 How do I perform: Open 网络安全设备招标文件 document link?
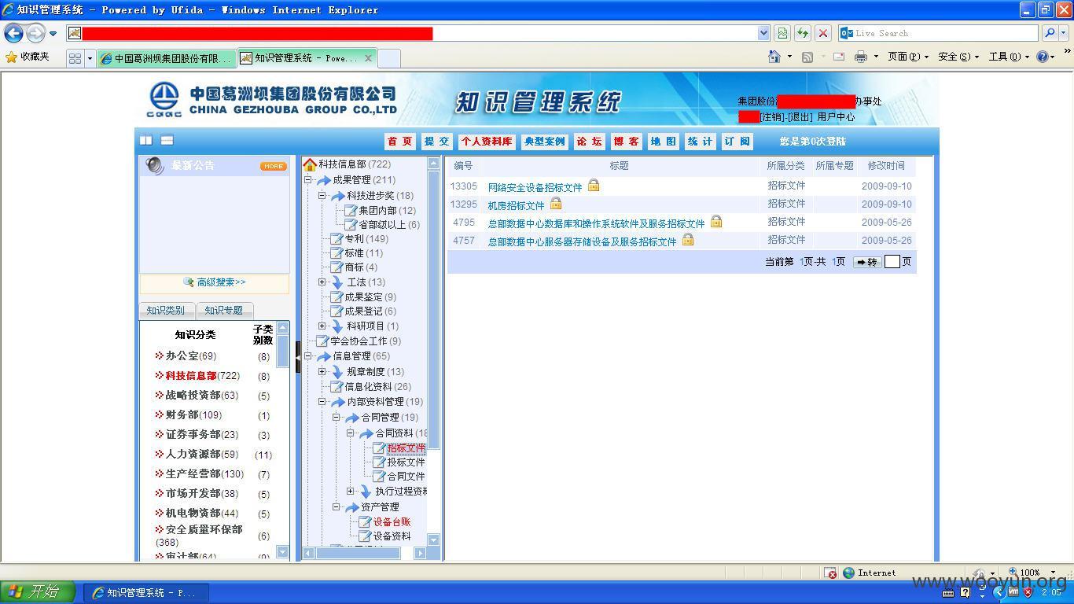tap(535, 187)
